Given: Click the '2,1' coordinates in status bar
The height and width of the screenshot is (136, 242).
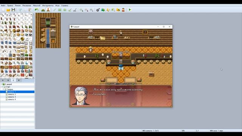Looking at the screenshot, I should coord(197,131).
